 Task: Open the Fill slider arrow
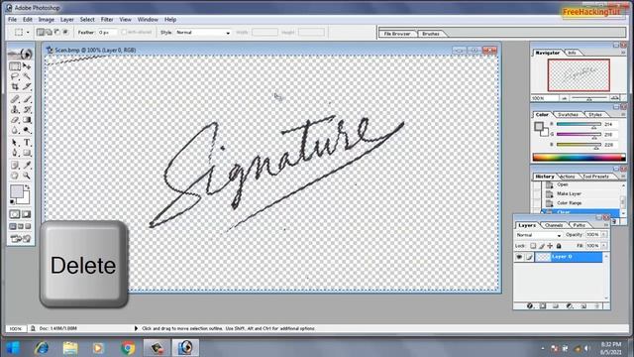click(x=603, y=246)
